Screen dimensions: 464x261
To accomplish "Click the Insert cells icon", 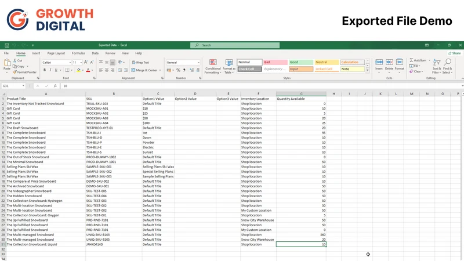I will pyautogui.click(x=379, y=62).
